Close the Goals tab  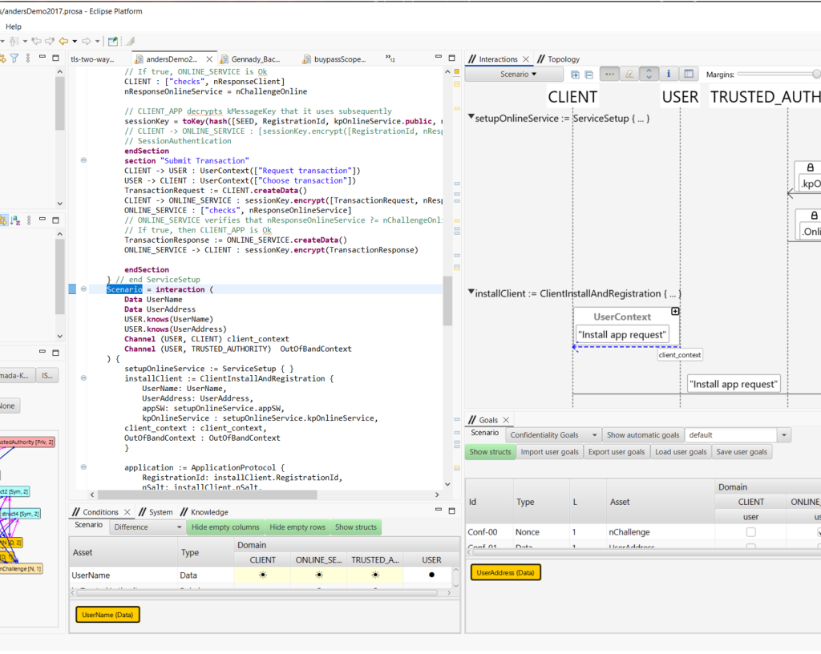pos(507,420)
